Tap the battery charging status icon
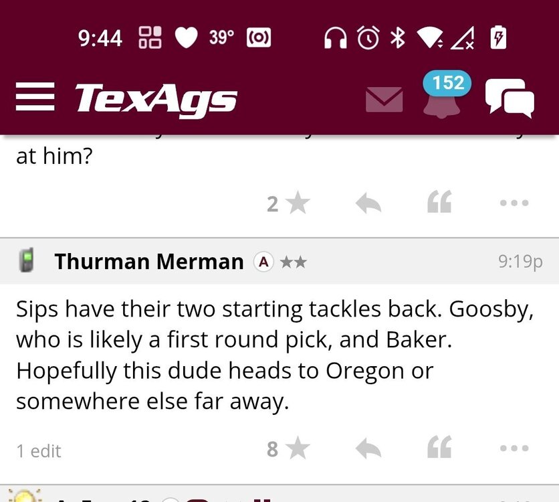559x502 pixels. point(497,38)
